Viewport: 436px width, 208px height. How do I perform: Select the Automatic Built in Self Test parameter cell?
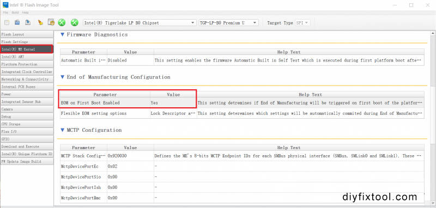(x=83, y=60)
